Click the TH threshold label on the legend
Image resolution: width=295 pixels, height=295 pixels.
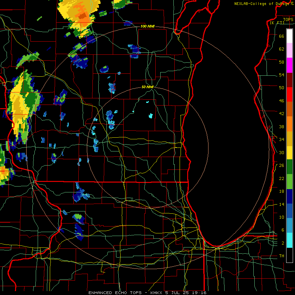point(282,256)
